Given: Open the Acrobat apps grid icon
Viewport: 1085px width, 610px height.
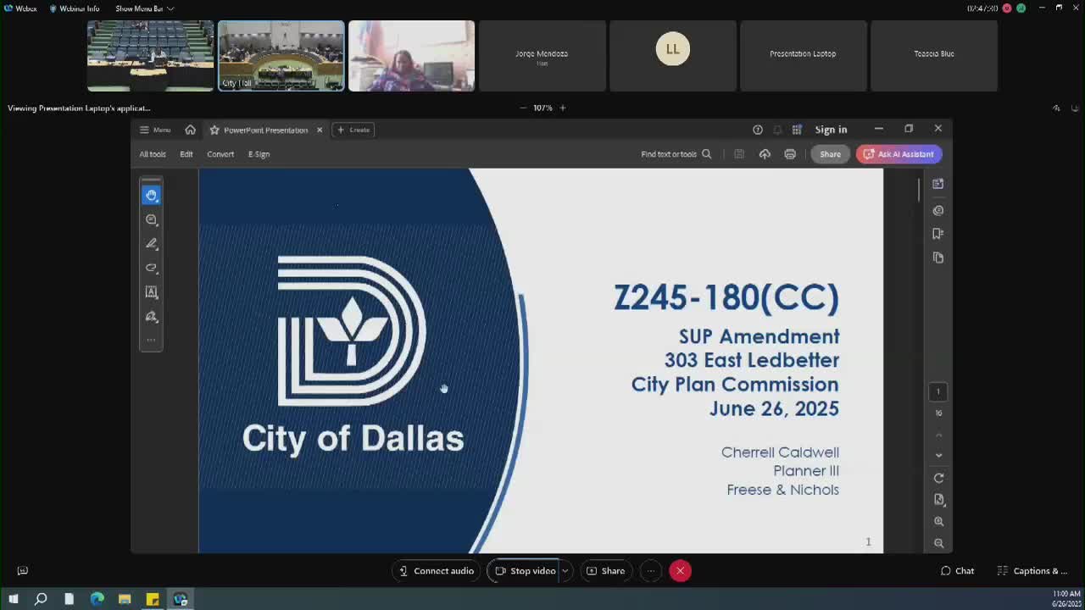Looking at the screenshot, I should (x=797, y=130).
